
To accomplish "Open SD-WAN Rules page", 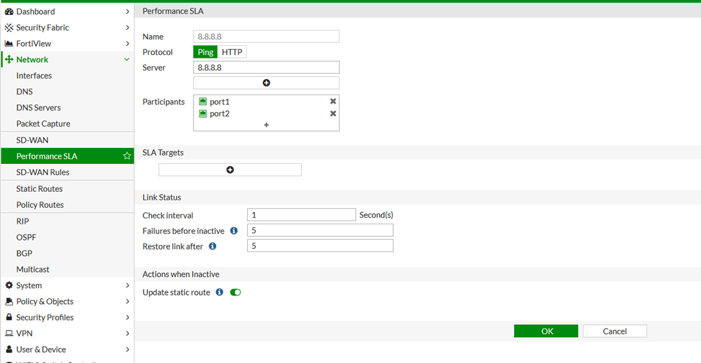I will 43,172.
